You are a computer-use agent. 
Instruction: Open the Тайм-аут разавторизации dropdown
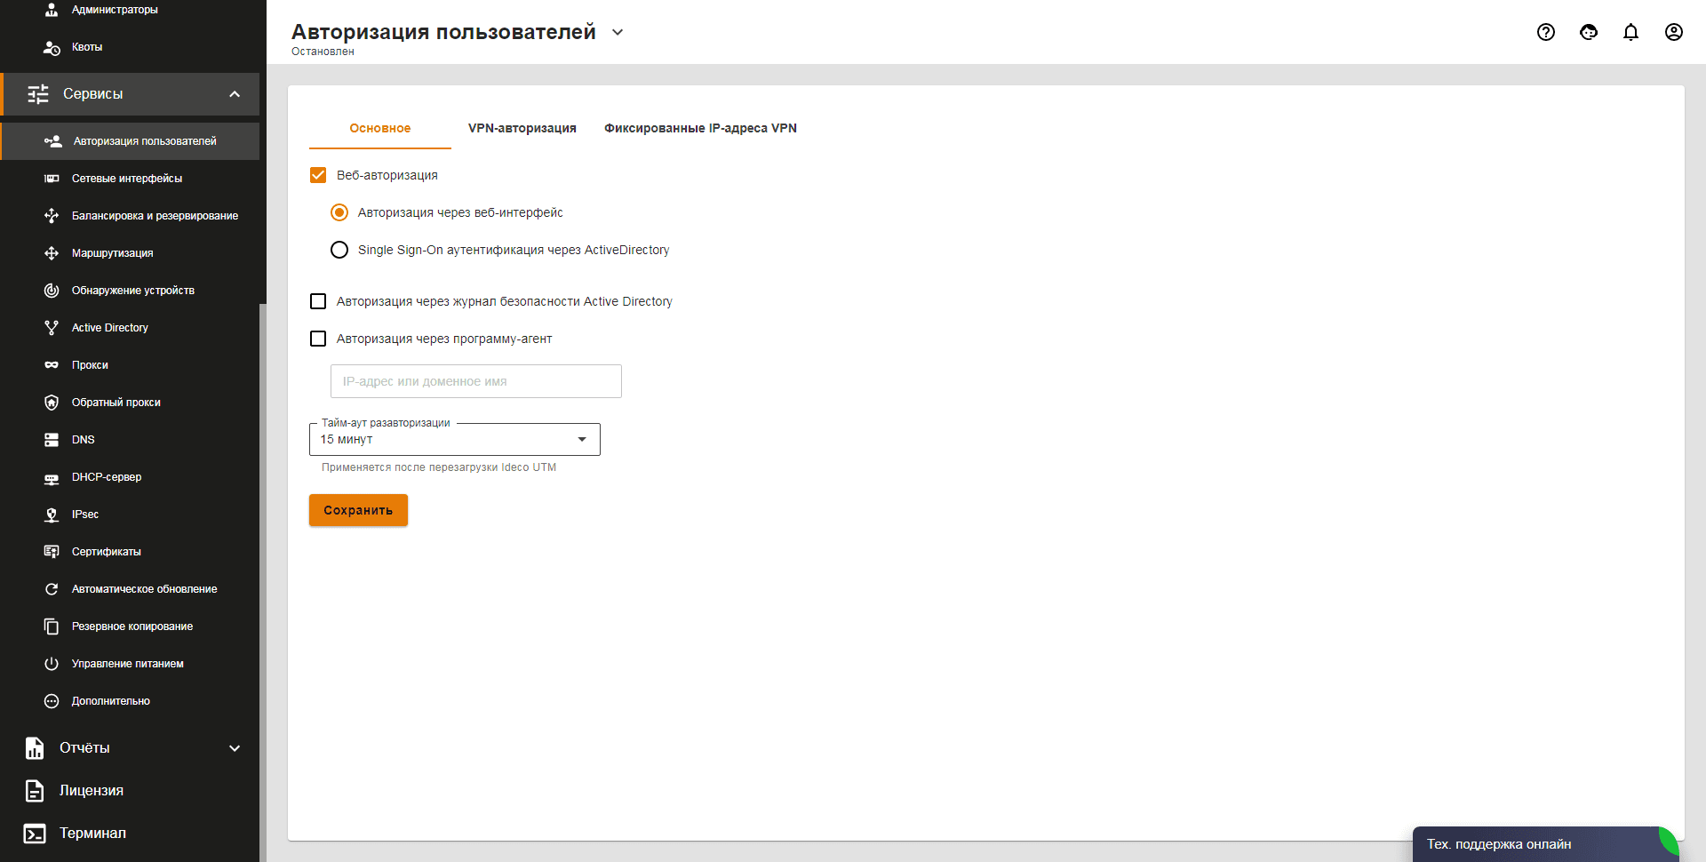click(x=455, y=439)
